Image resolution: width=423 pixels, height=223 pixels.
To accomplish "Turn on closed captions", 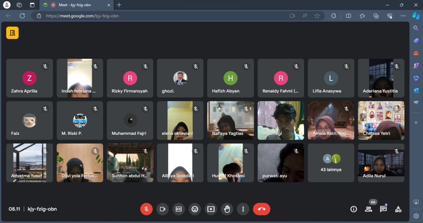I will 179,209.
